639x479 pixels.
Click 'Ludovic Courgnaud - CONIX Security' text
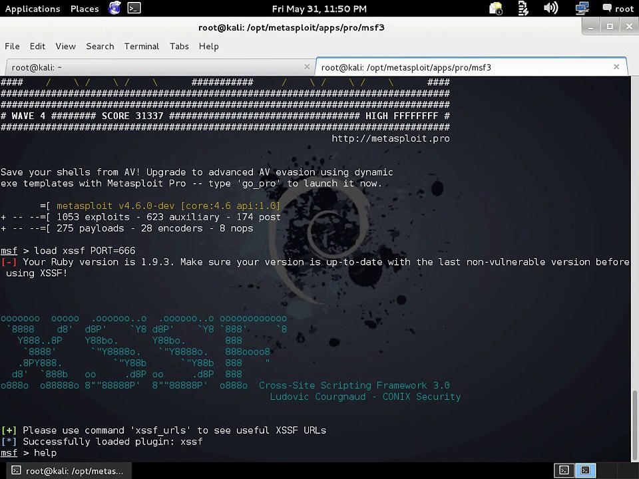click(x=365, y=397)
